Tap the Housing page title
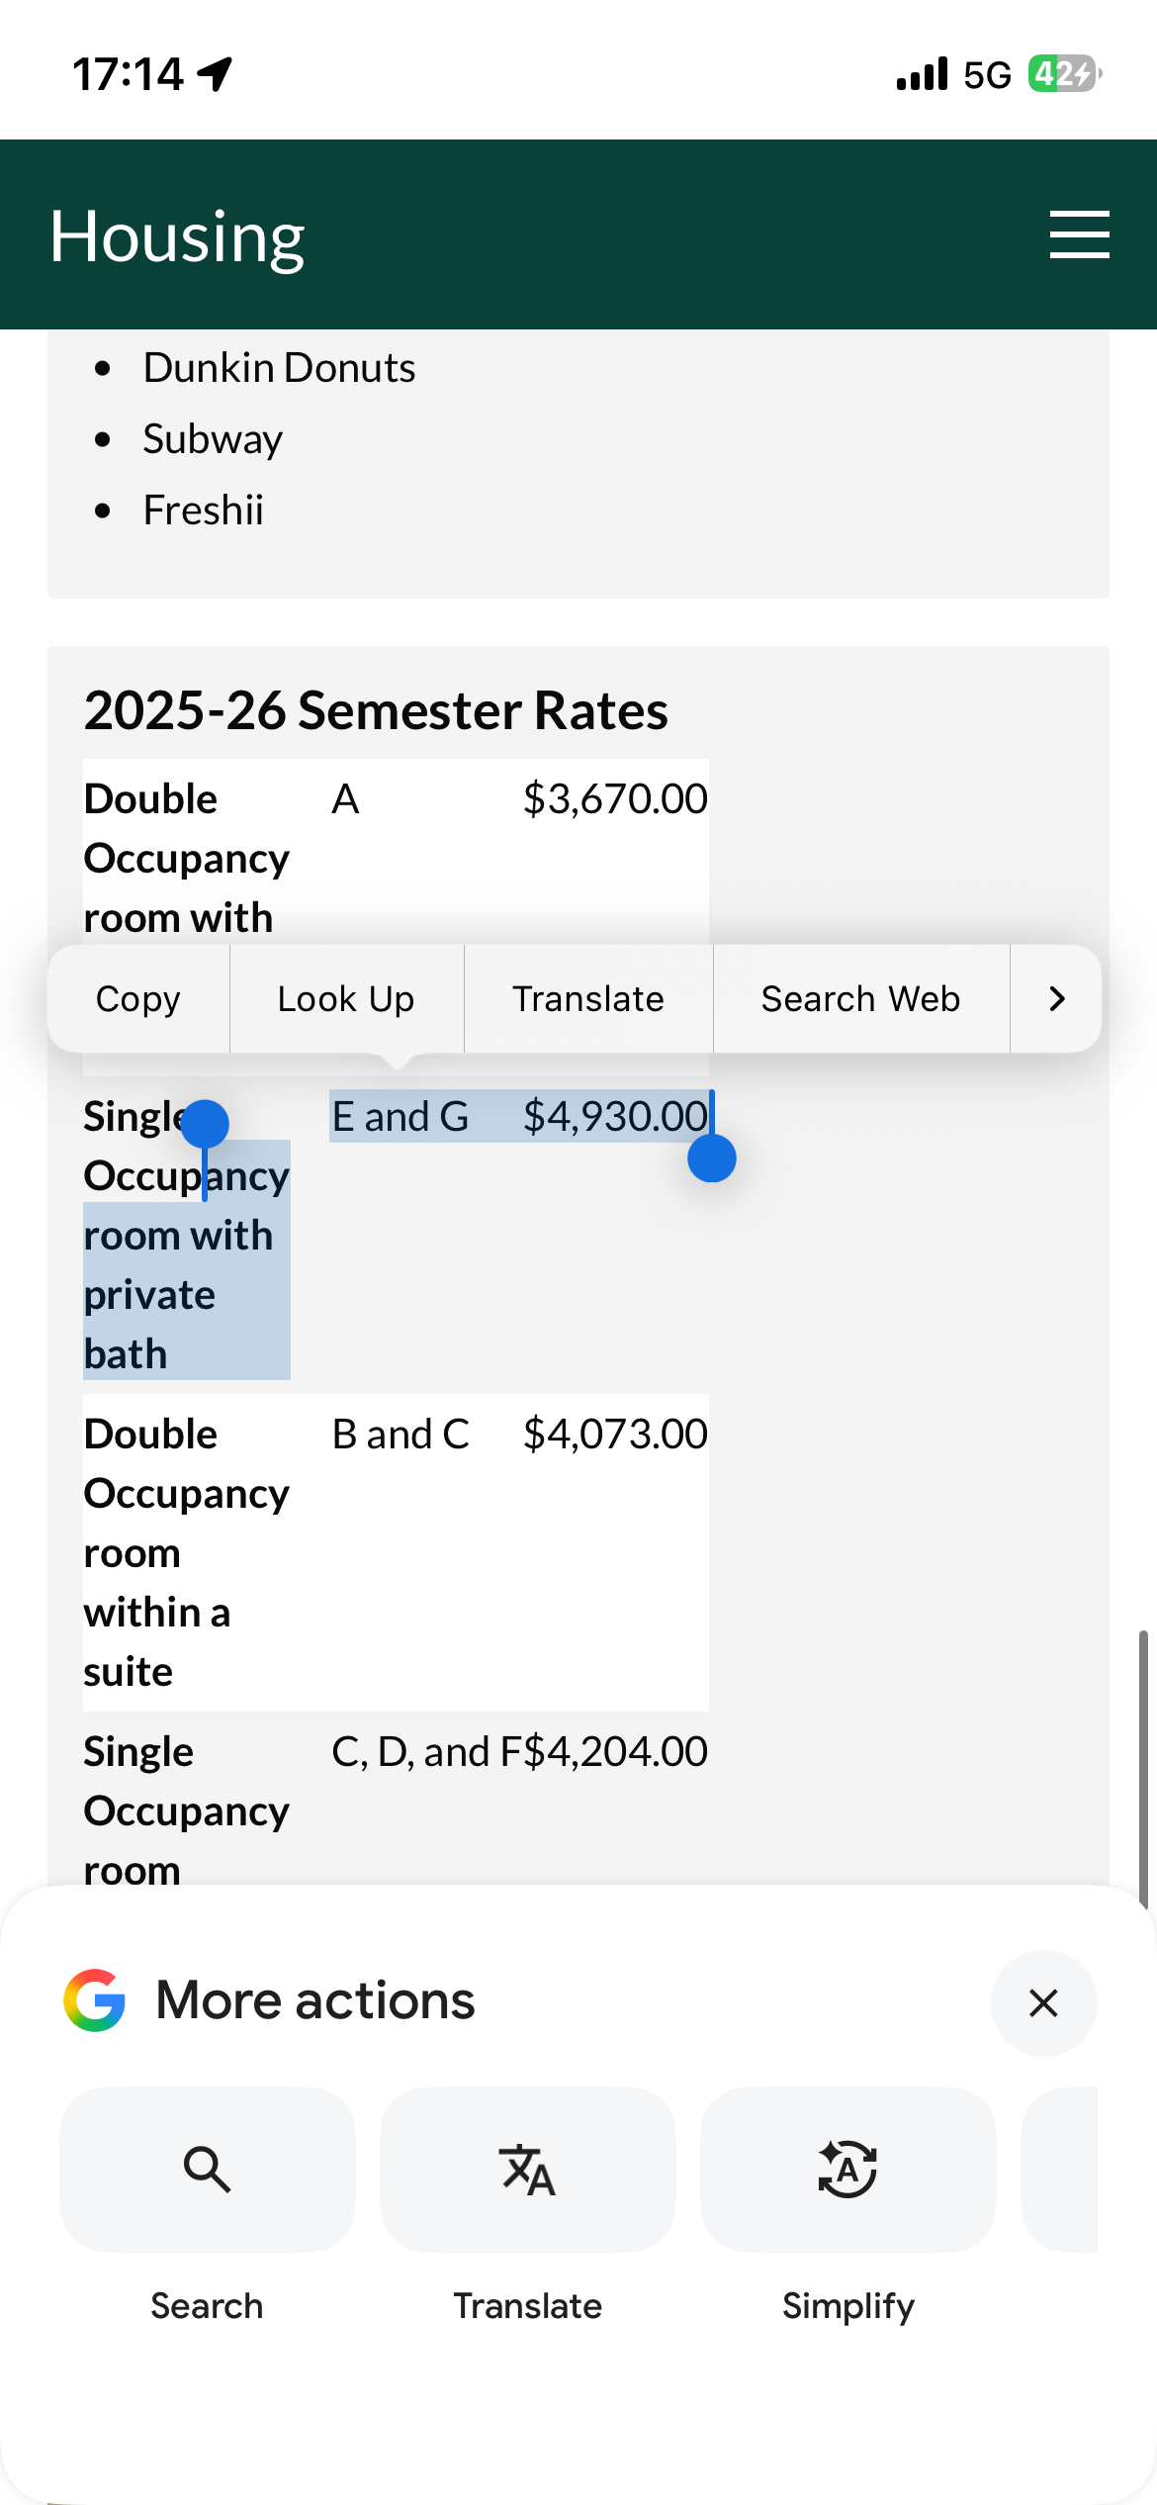The width and height of the screenshot is (1157, 2505). [x=178, y=236]
